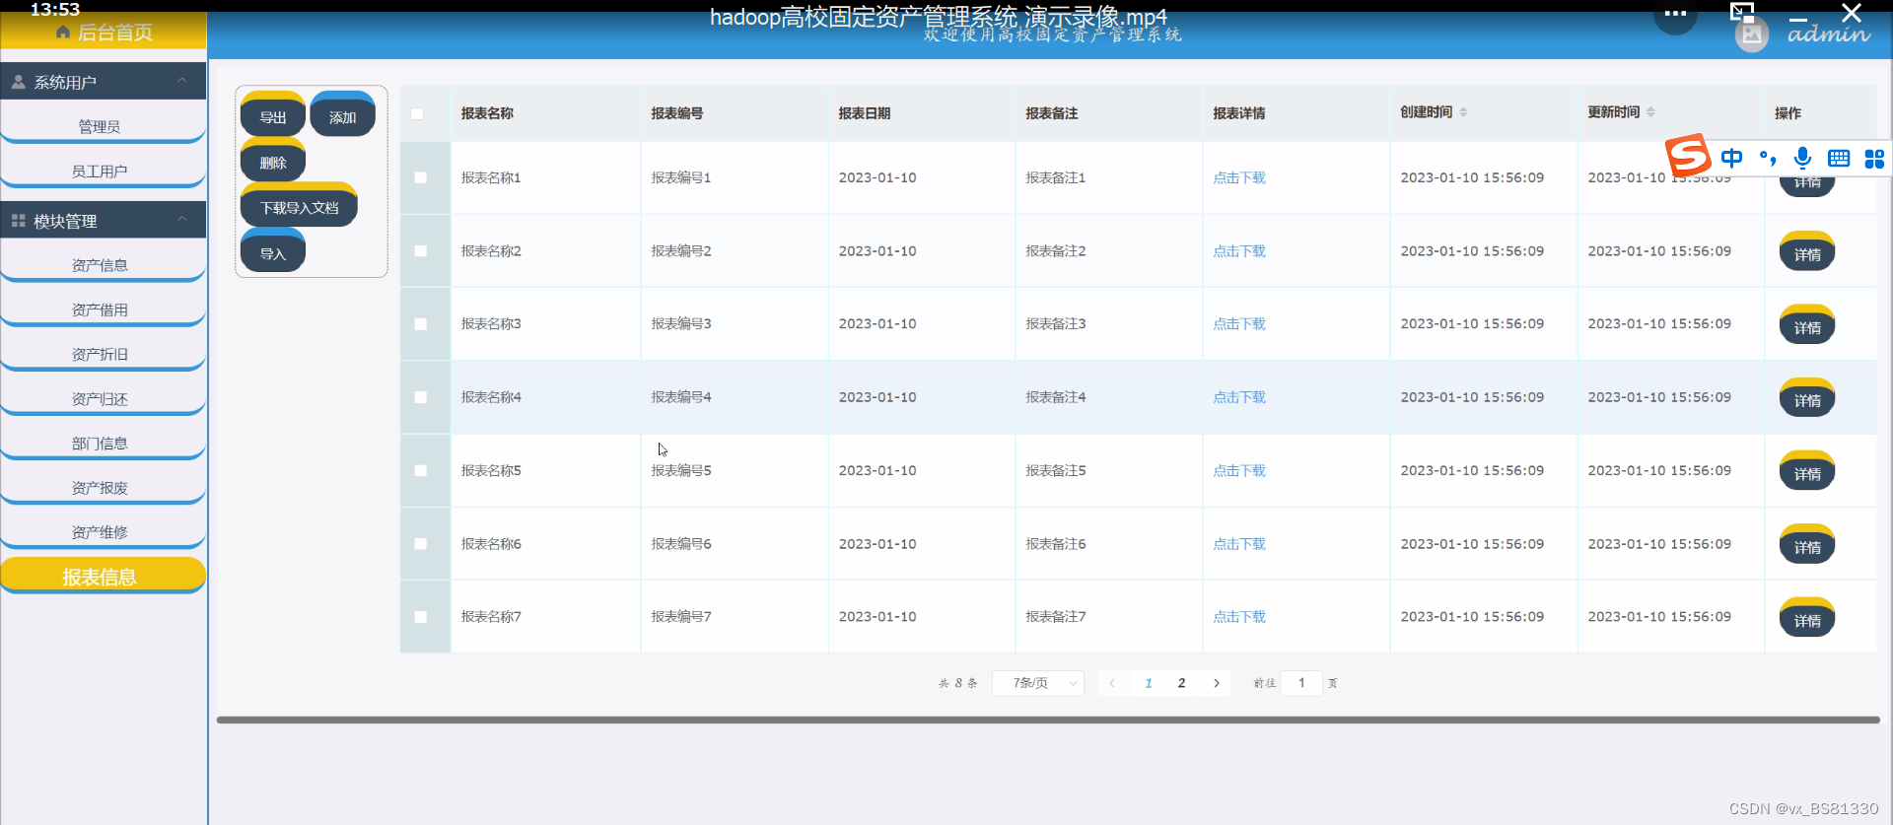
Task: Click the Sogou punctuation mode icon
Action: point(1768,158)
